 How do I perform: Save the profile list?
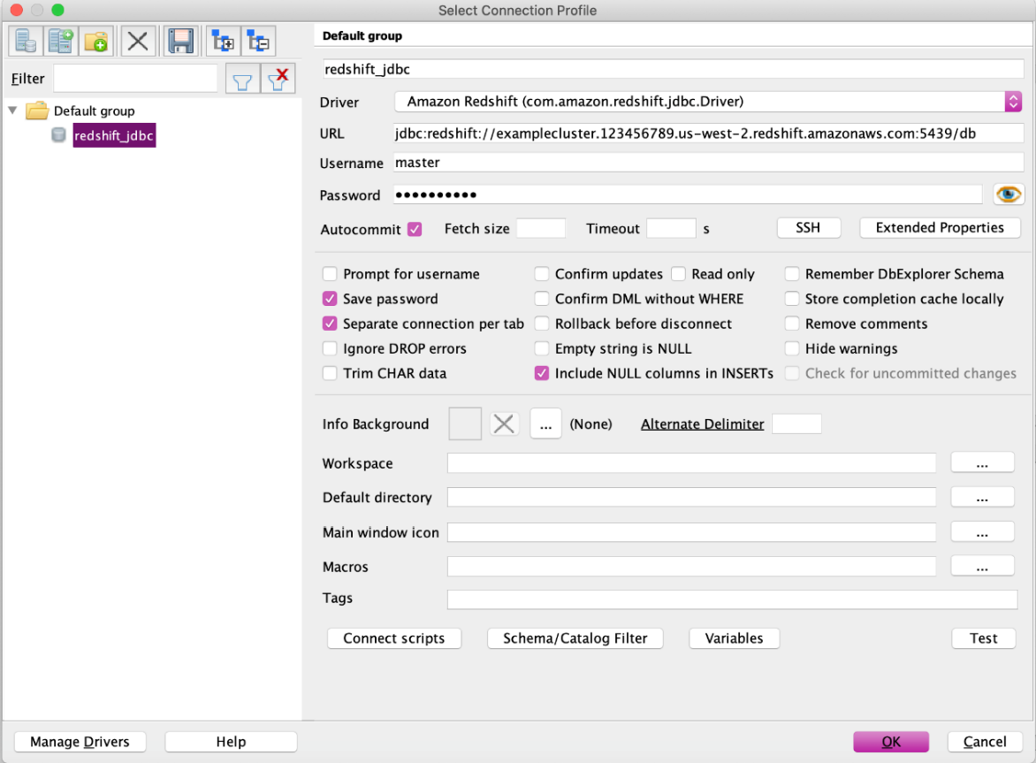pyautogui.click(x=181, y=41)
